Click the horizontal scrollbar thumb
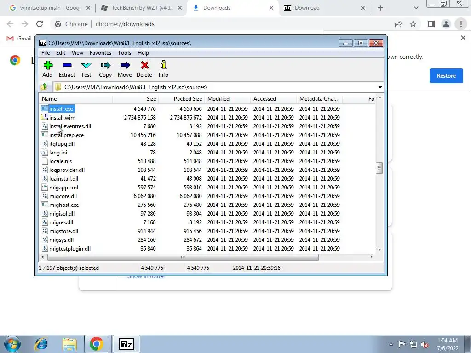The height and width of the screenshot is (353, 471). 183,257
